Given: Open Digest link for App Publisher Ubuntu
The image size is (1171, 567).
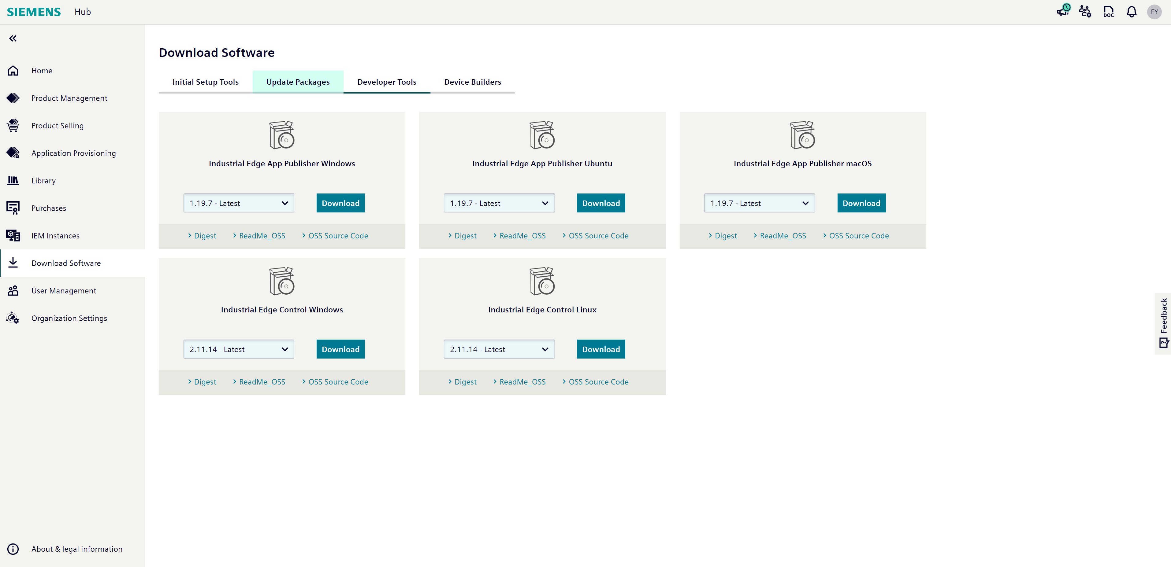Looking at the screenshot, I should coord(462,235).
